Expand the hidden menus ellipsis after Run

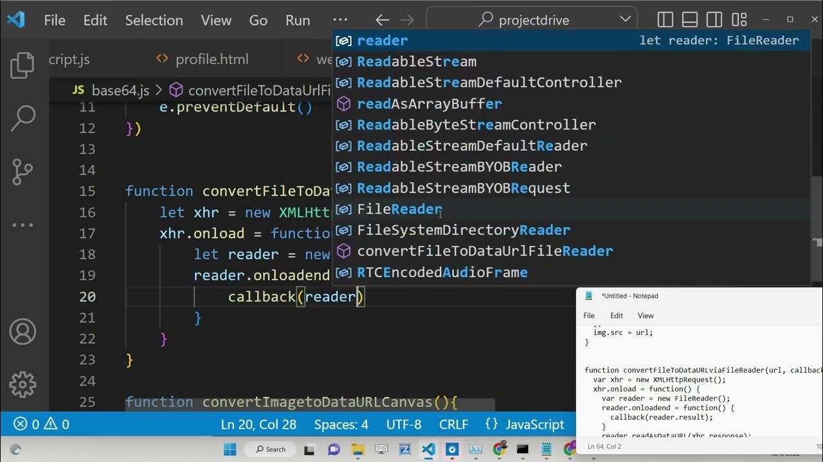coord(340,20)
